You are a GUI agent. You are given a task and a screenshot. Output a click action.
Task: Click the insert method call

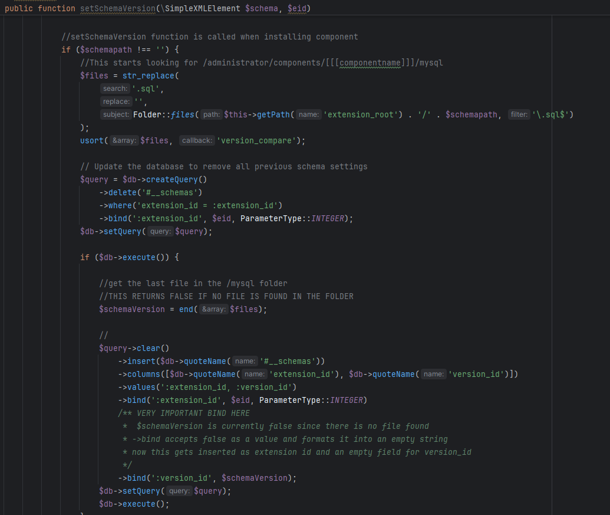[x=141, y=361]
